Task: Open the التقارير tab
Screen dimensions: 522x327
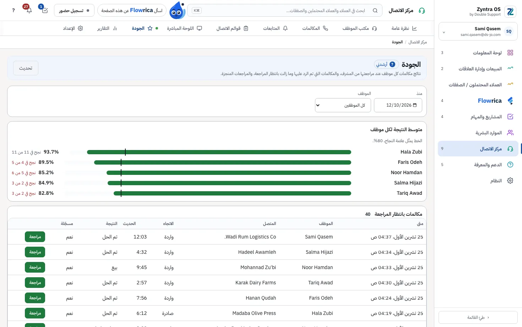Action: pos(107,28)
